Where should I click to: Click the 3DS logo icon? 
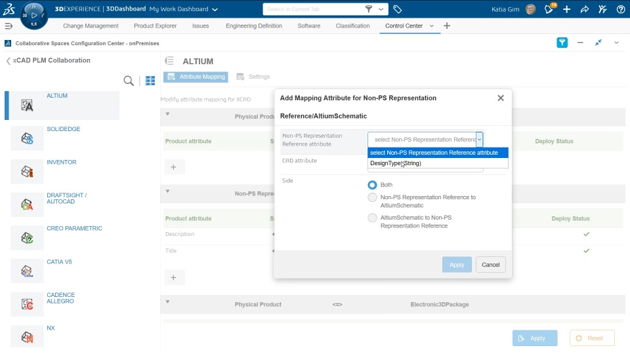point(9,9)
